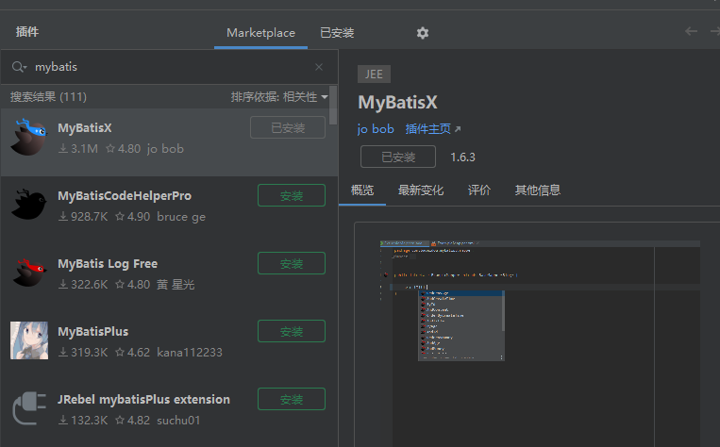Viewport: 720px width, 447px height.
Task: Click MyBatisX heading in details pane
Action: [x=397, y=102]
